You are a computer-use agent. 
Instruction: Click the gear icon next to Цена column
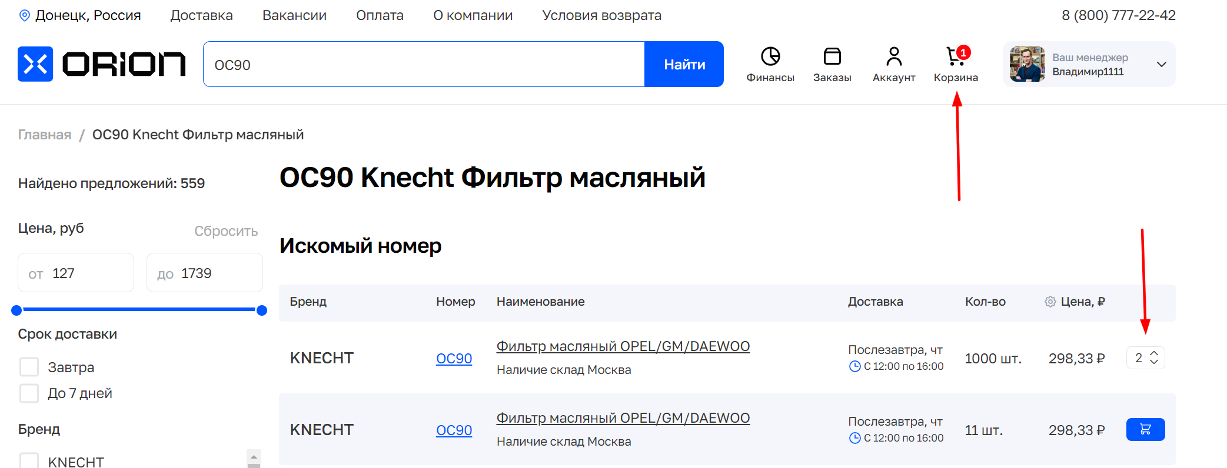pos(1050,302)
